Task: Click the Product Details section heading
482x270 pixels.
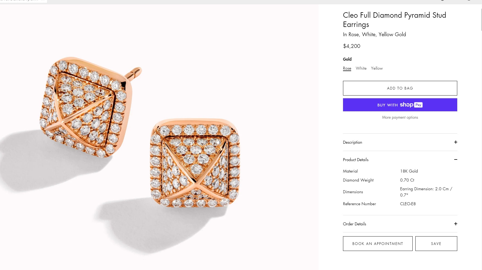Action: (x=356, y=160)
